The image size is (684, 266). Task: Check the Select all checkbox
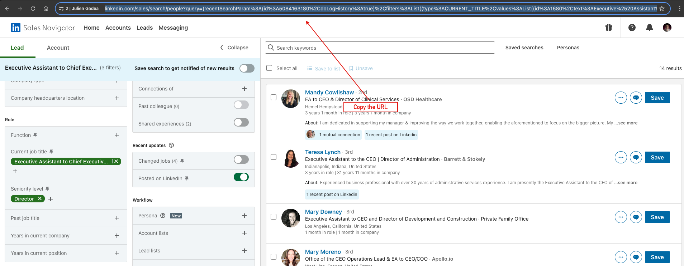tap(270, 68)
